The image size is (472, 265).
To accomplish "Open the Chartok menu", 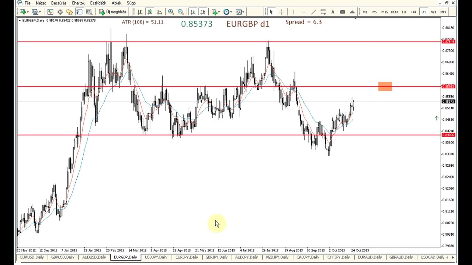I will click(x=78, y=3).
